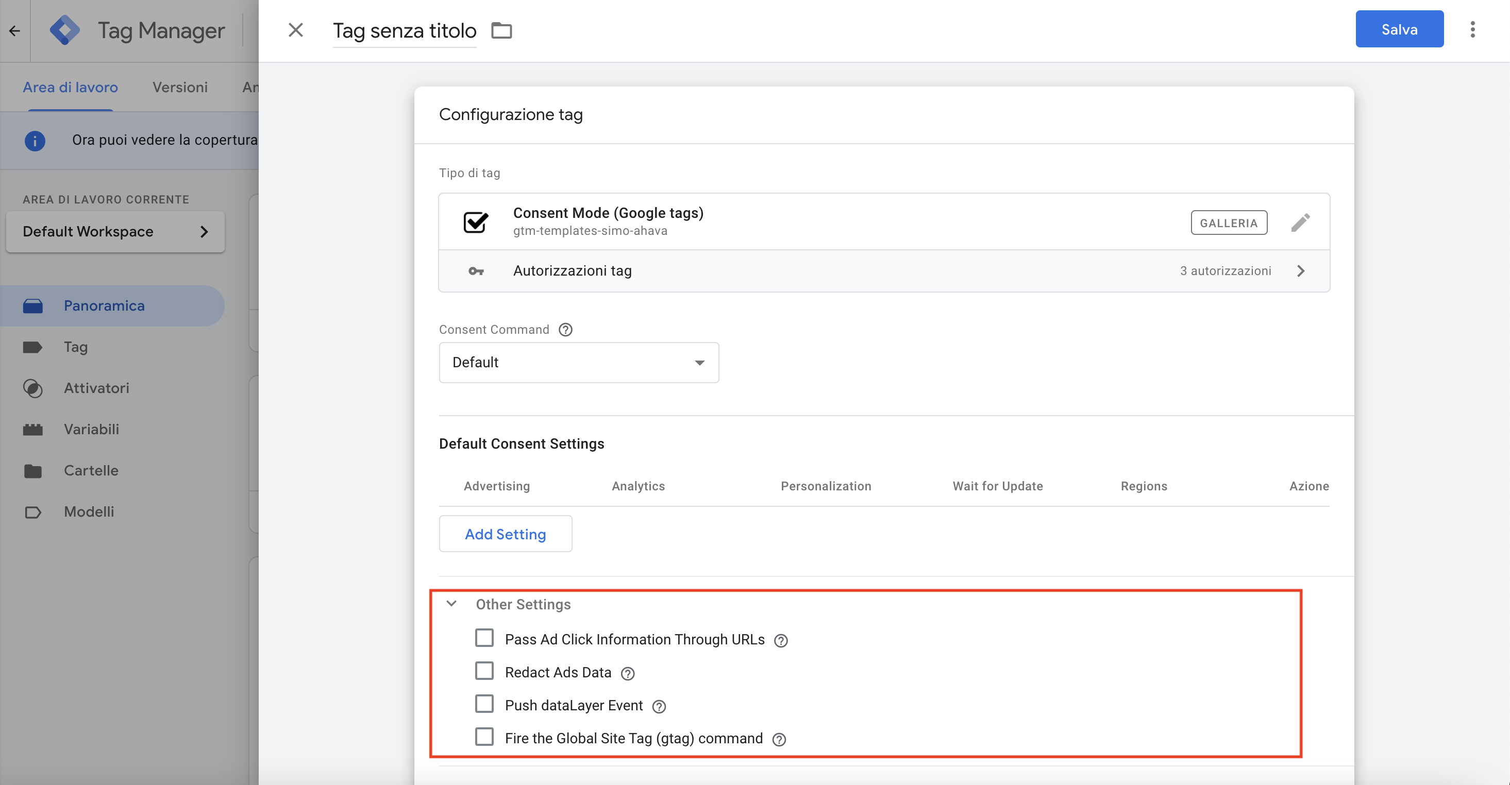Viewport: 1510px width, 785px height.
Task: Click the Cartelle folder icon in sidebar
Action: pos(33,471)
